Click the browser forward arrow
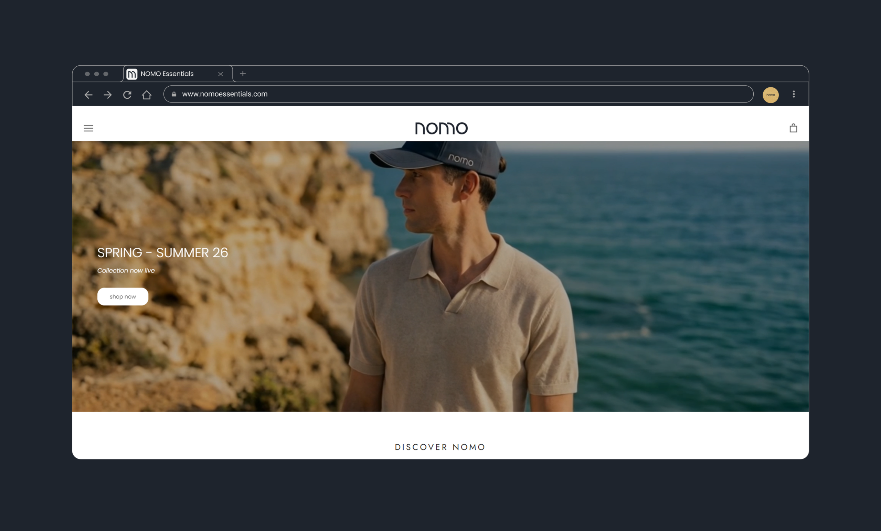Screen dimensions: 881x531 pos(108,95)
